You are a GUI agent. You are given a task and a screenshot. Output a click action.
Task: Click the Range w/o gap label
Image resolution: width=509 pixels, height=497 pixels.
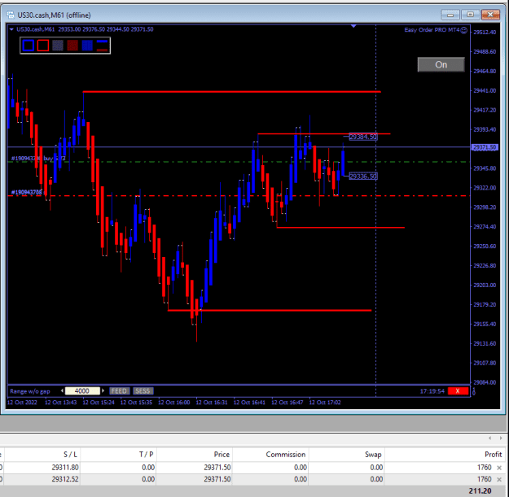[x=30, y=391]
